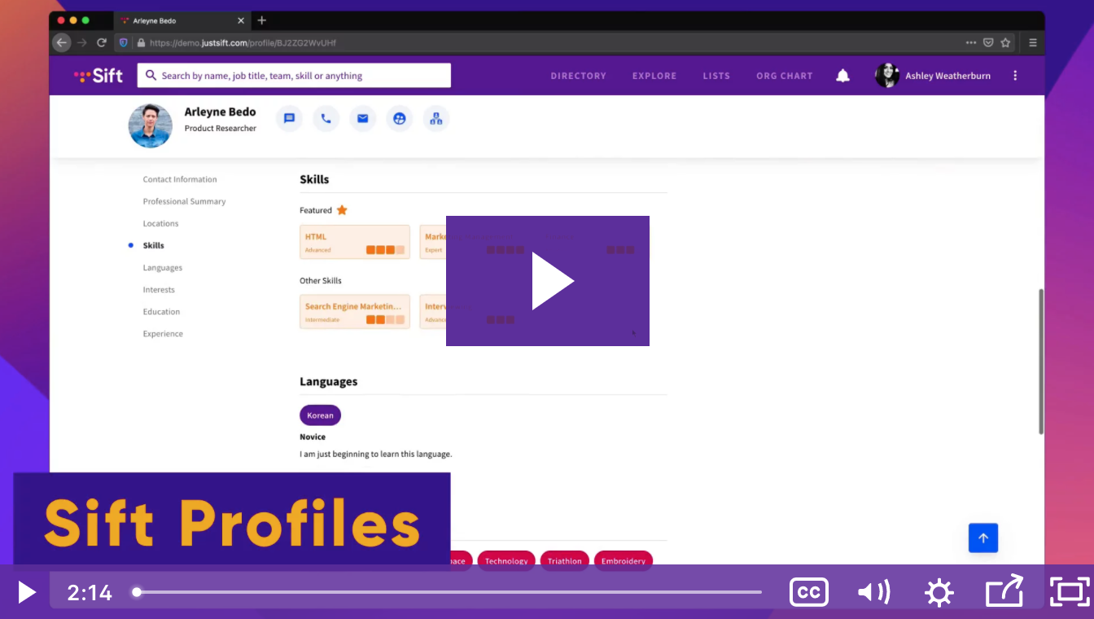Click the Embroidery interest tag
This screenshot has width=1094, height=619.
[x=624, y=560]
